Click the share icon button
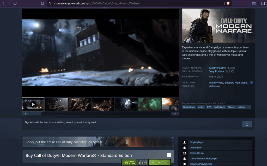The image size is (267, 166). [x=247, y=124]
